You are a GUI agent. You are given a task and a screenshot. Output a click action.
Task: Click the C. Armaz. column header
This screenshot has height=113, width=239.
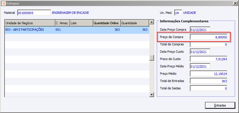click(62, 23)
